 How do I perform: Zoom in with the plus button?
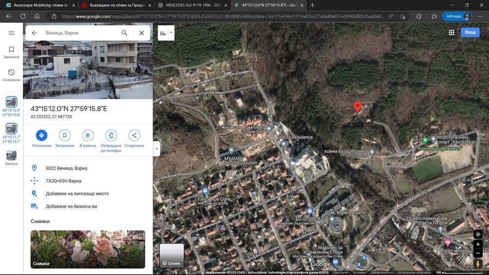pyautogui.click(x=478, y=245)
